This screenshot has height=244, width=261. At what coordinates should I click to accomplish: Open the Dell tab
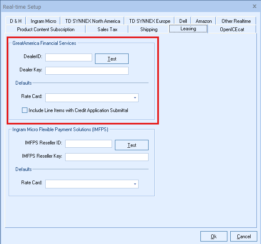pos(183,21)
